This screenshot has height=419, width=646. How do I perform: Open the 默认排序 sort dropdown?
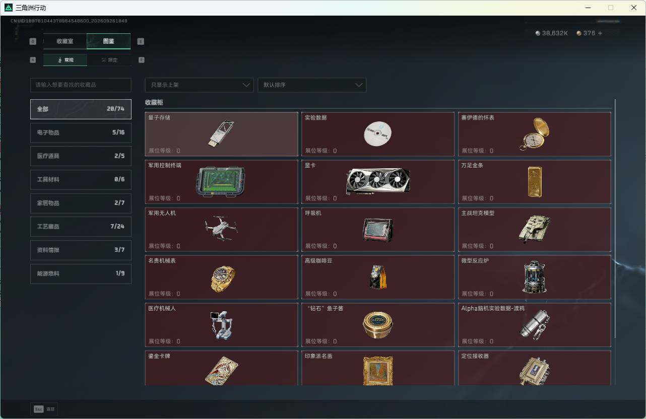point(312,85)
